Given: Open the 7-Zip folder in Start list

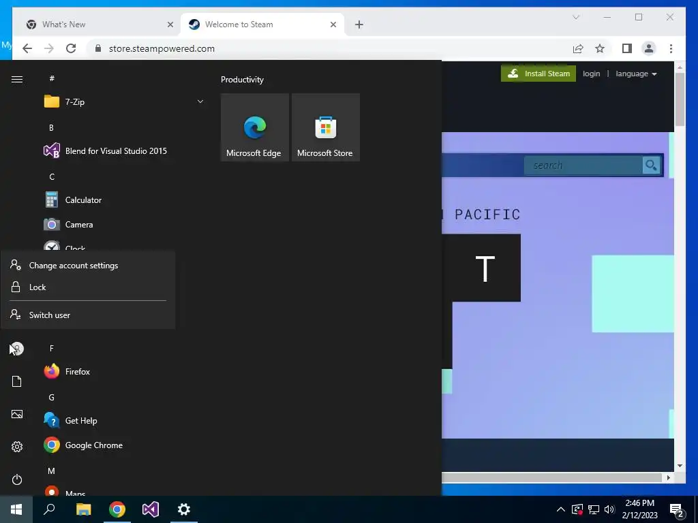Looking at the screenshot, I should [x=125, y=102].
